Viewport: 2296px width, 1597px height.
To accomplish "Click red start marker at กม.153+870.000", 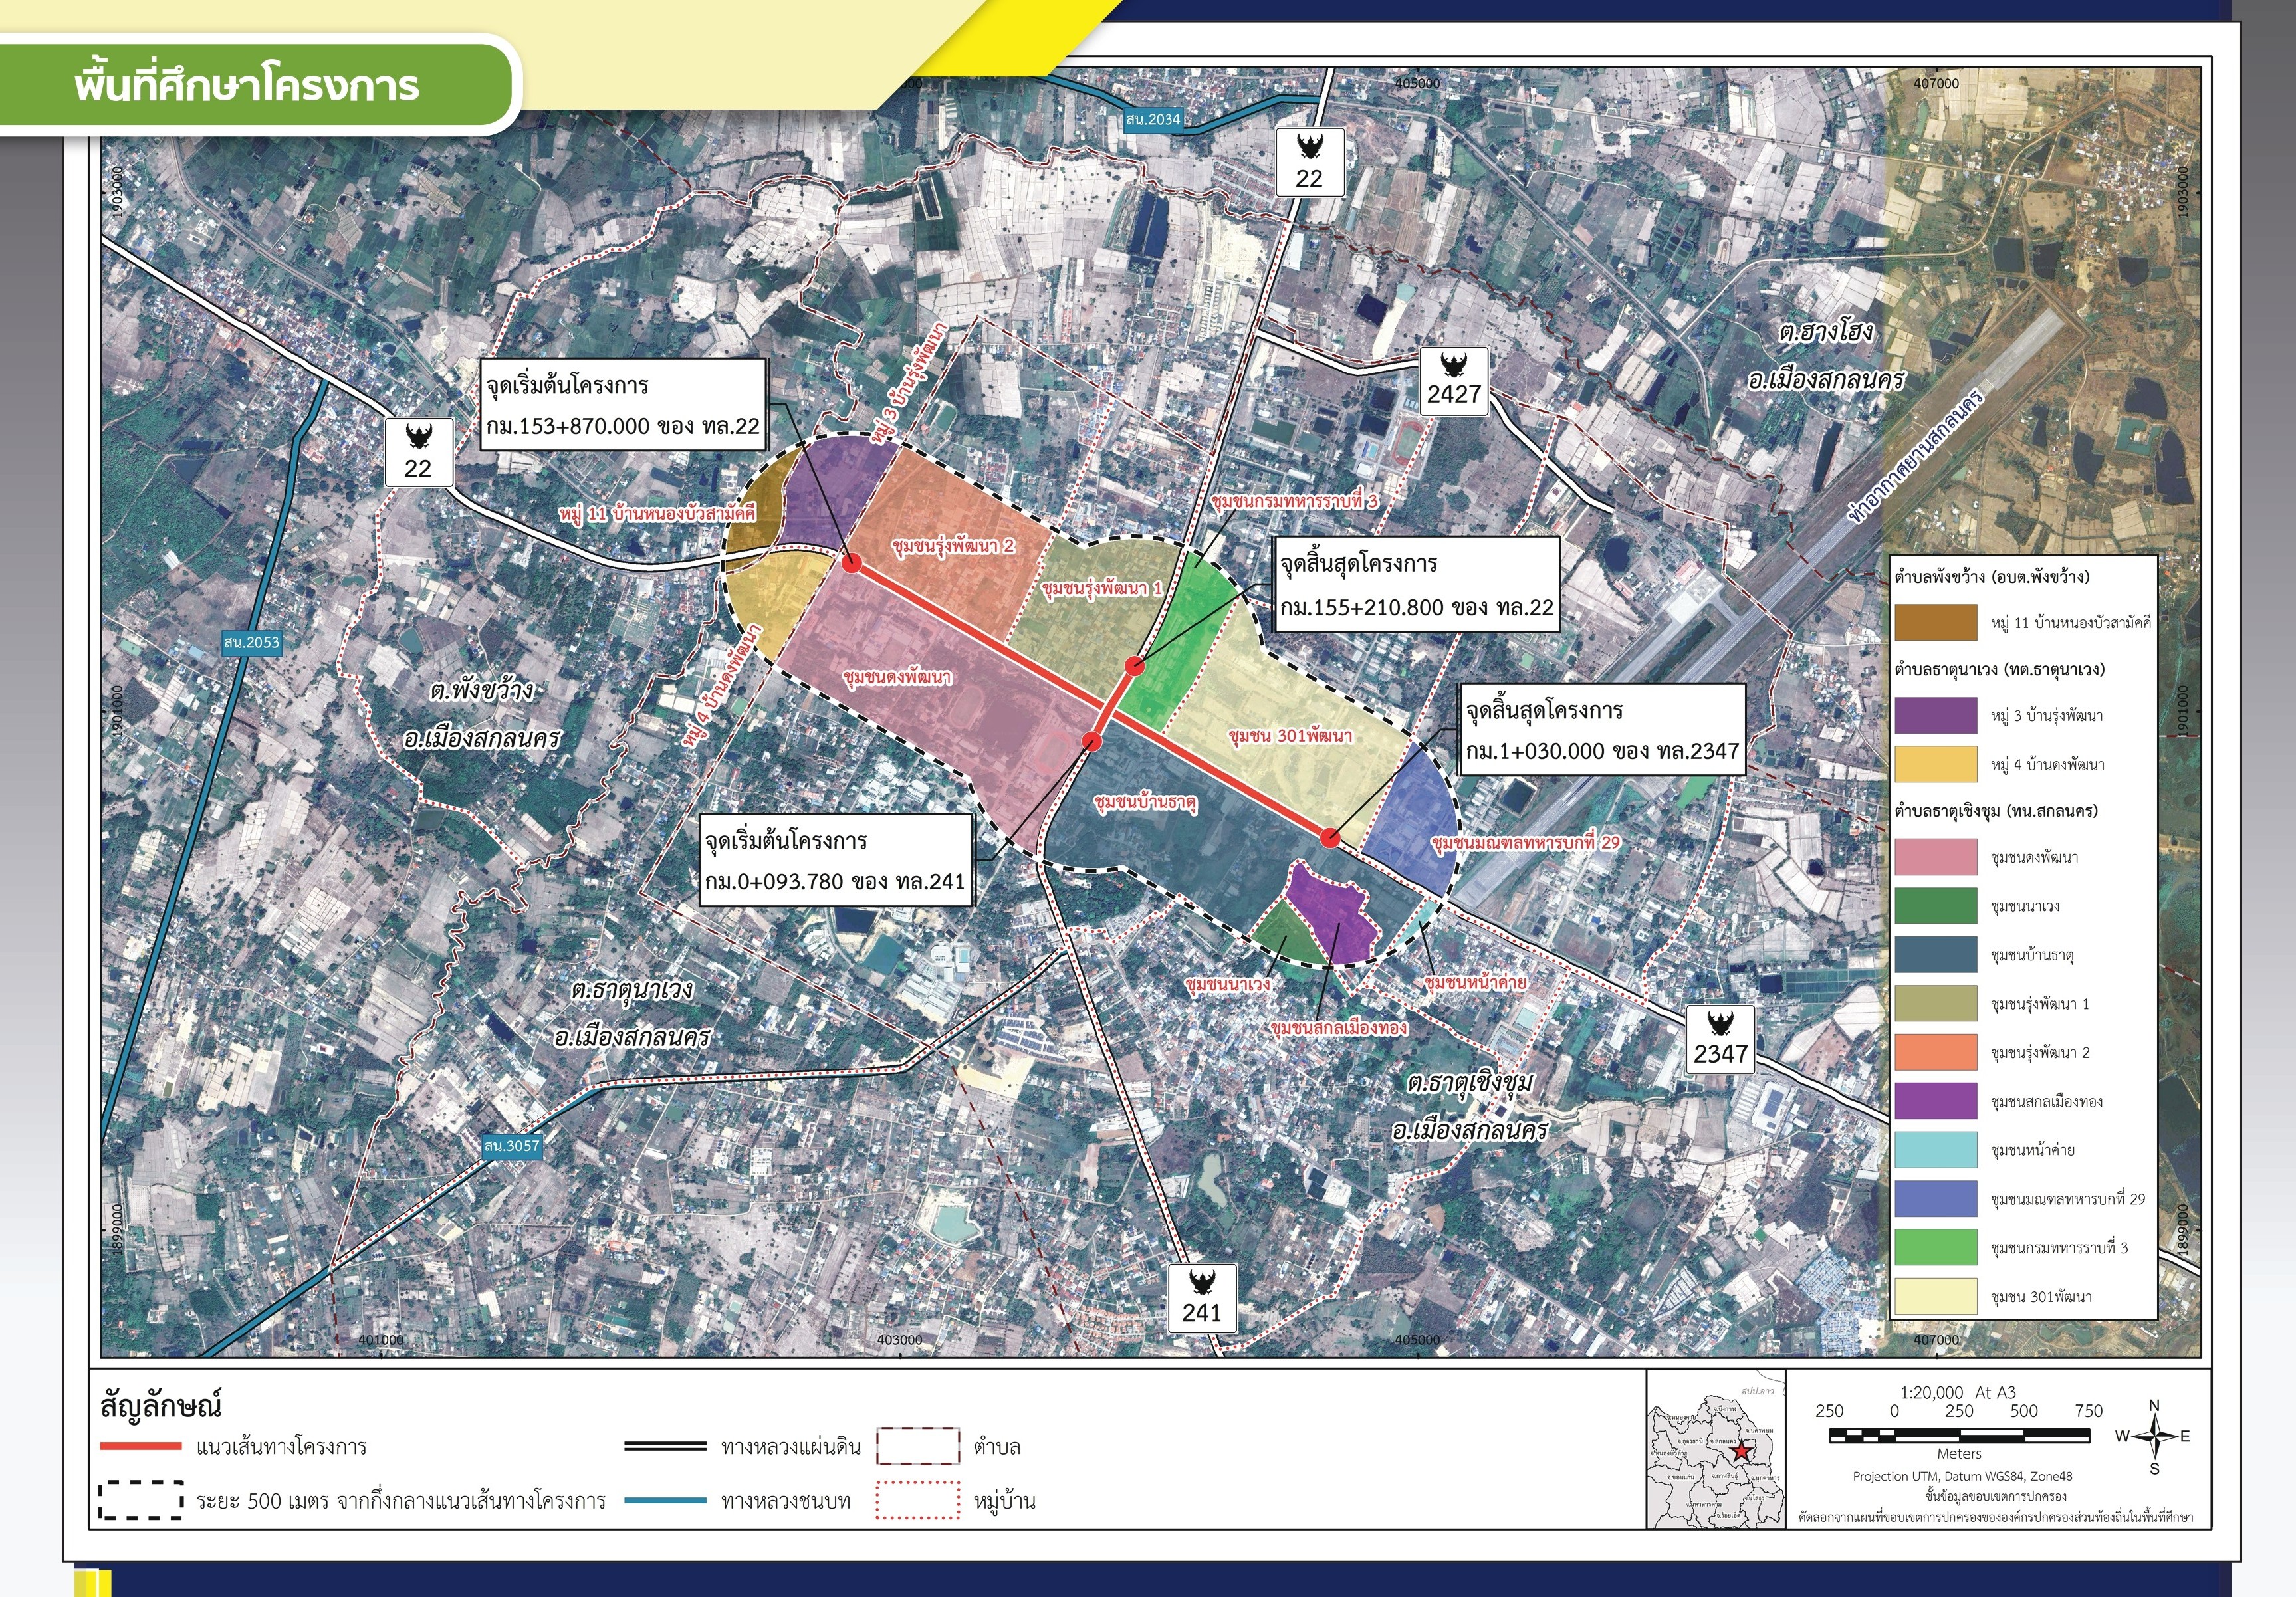I will click(x=852, y=563).
